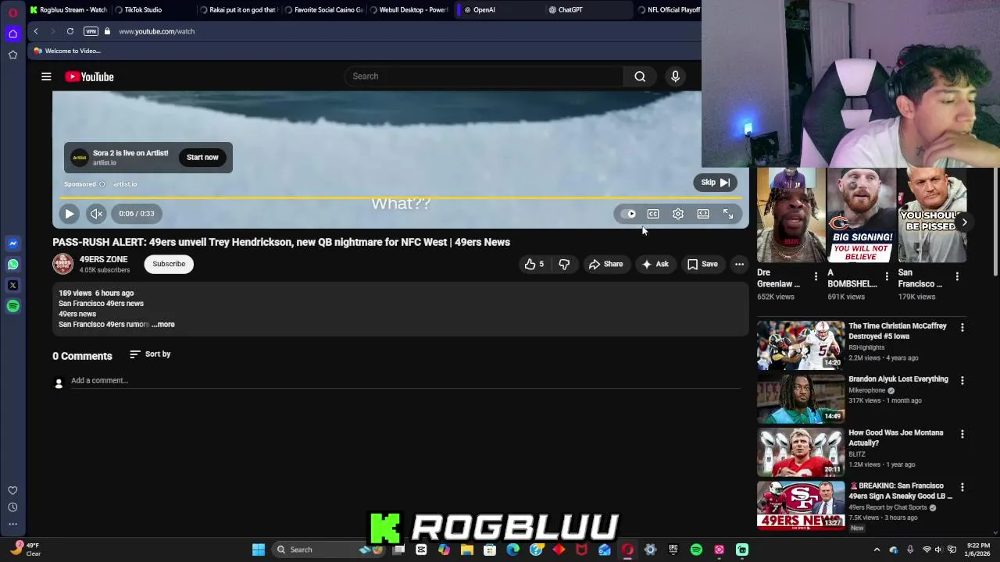Viewport: 1000px width, 562px height.
Task: Expand the description with ...more
Action: pyautogui.click(x=163, y=325)
